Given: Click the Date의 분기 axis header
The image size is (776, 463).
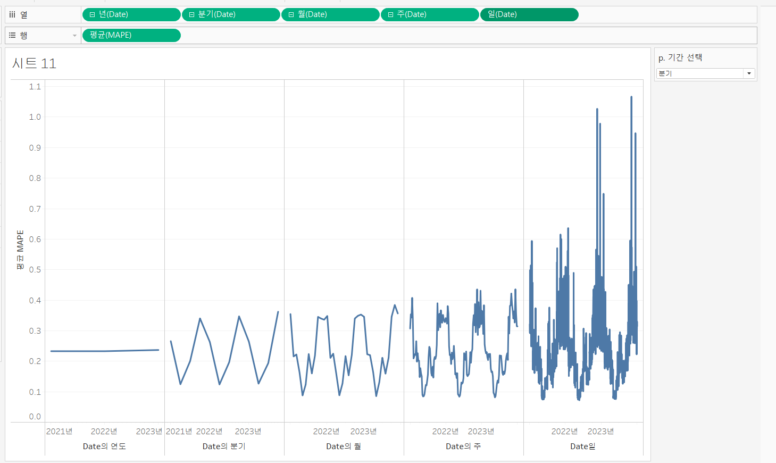Looking at the screenshot, I should pos(224,446).
